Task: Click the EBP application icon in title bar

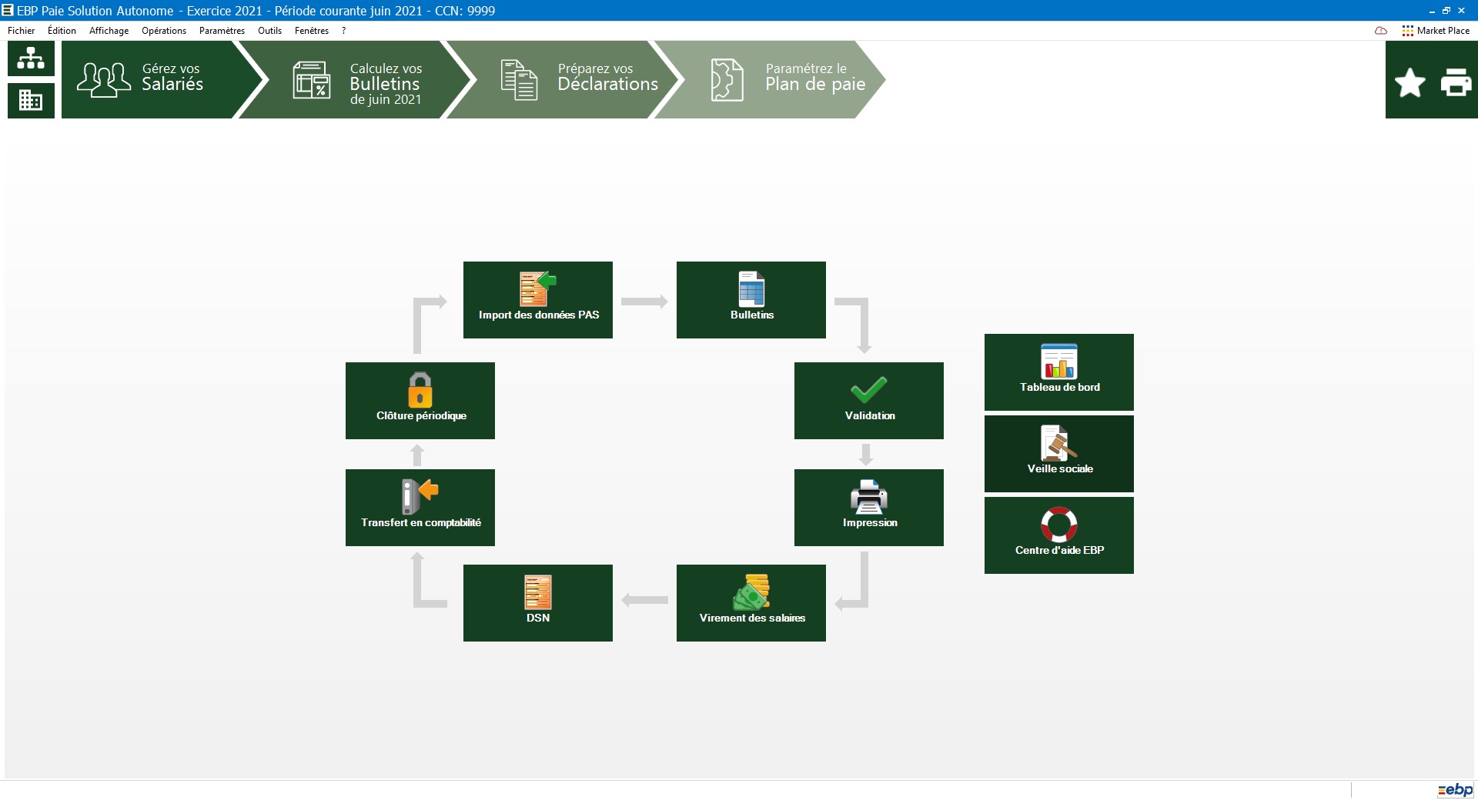Action: 8,10
